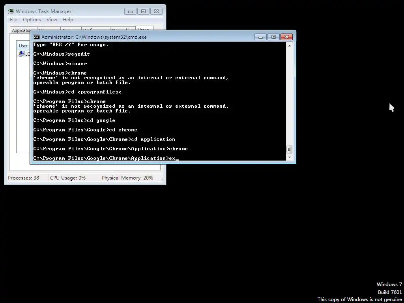Click the 'cd google' command line

coord(74,120)
